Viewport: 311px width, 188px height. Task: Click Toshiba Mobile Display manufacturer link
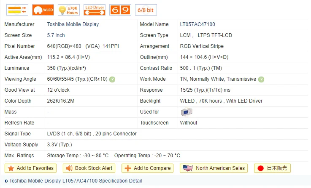click(x=73, y=24)
